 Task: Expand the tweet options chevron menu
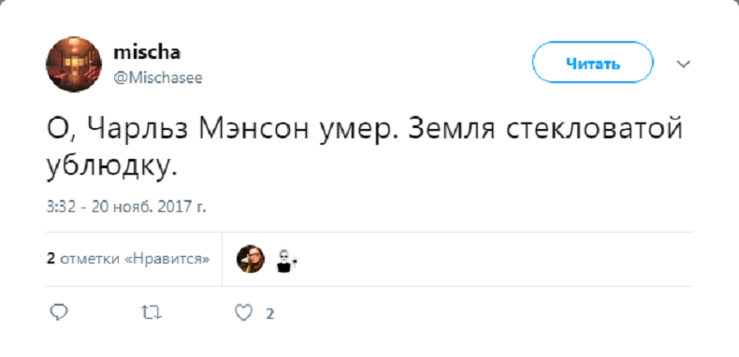pos(684,64)
